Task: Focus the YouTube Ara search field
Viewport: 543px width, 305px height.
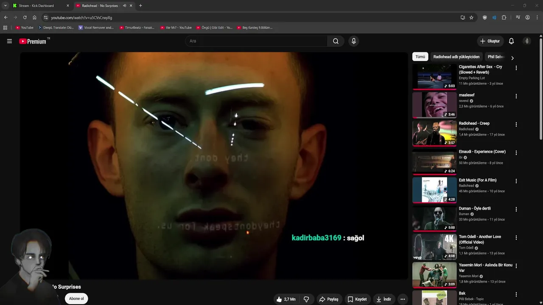Action: click(x=256, y=41)
